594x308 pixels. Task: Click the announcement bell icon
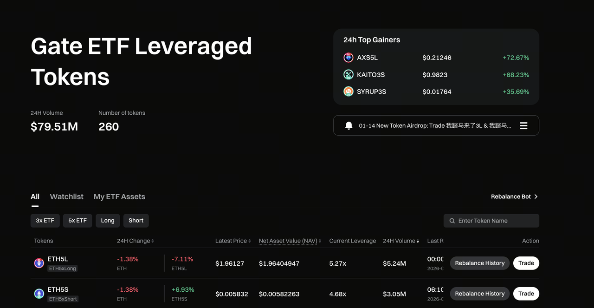pos(349,125)
